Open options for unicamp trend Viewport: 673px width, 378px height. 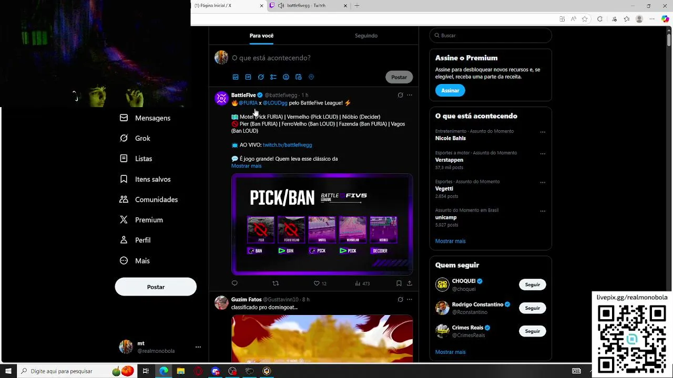(543, 211)
